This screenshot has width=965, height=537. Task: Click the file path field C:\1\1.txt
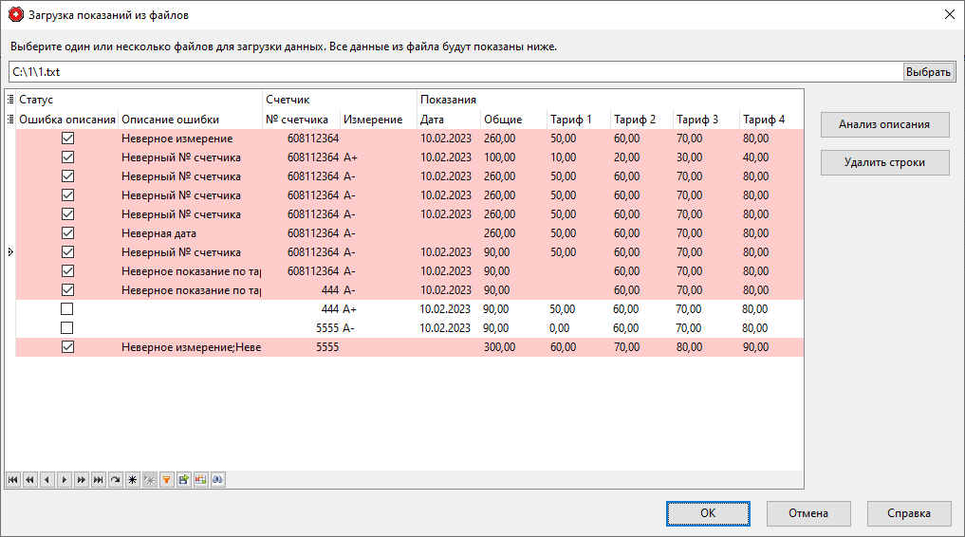(x=455, y=72)
